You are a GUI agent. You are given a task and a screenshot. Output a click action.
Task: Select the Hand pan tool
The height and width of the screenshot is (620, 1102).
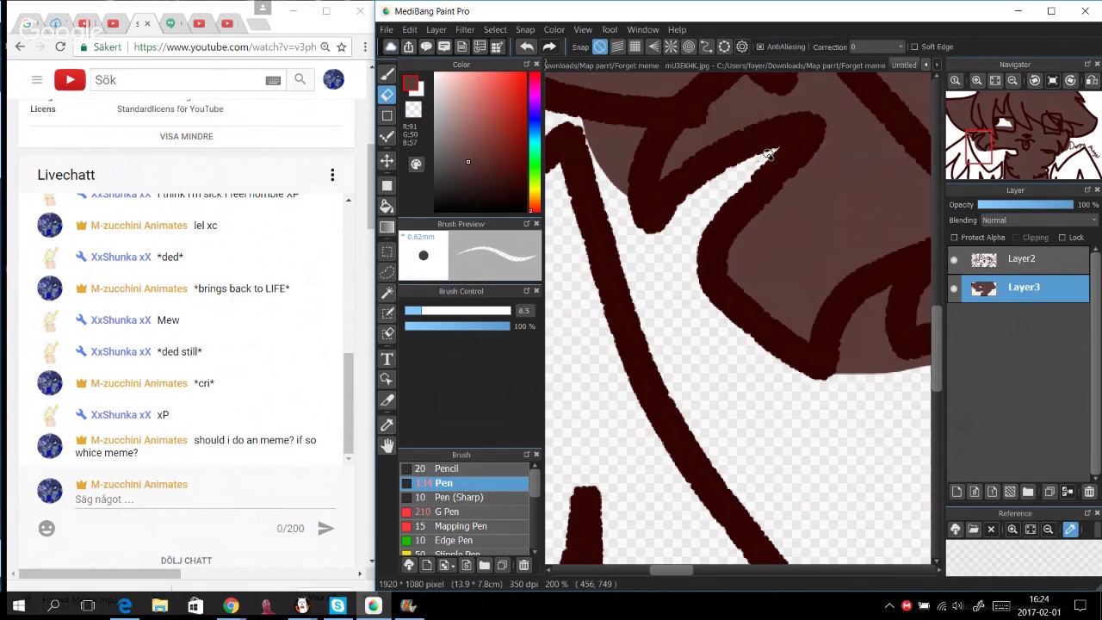tap(387, 446)
